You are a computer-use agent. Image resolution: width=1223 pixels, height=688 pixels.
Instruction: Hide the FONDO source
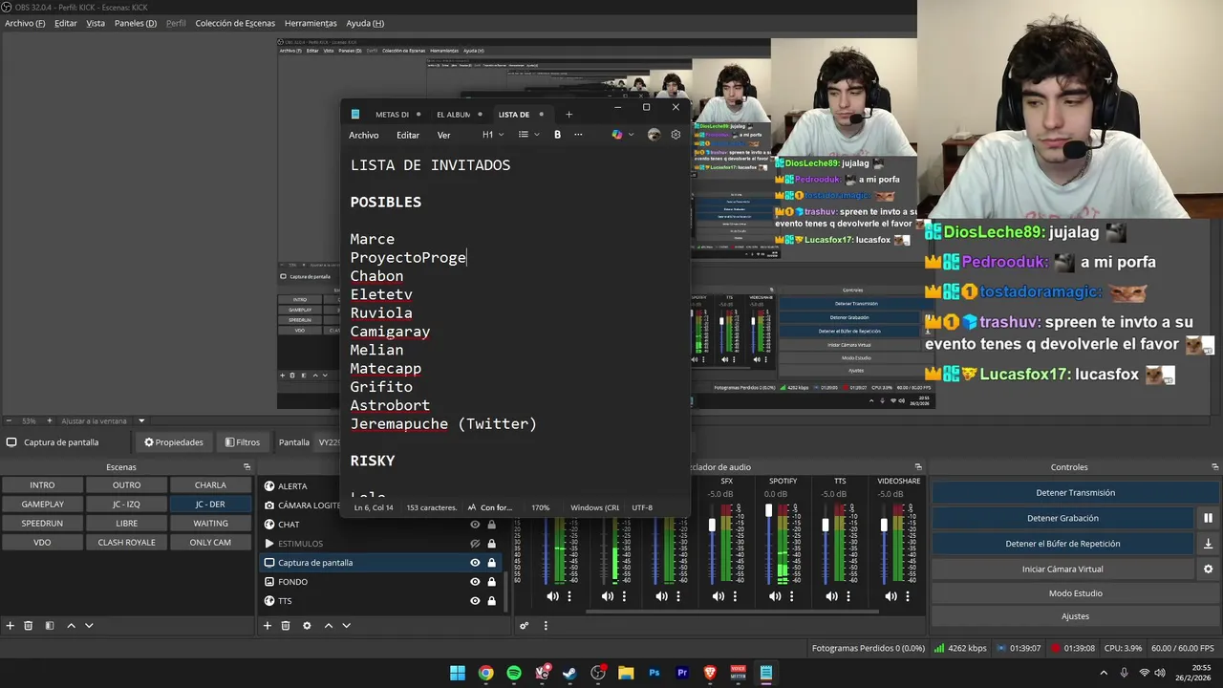click(x=475, y=582)
